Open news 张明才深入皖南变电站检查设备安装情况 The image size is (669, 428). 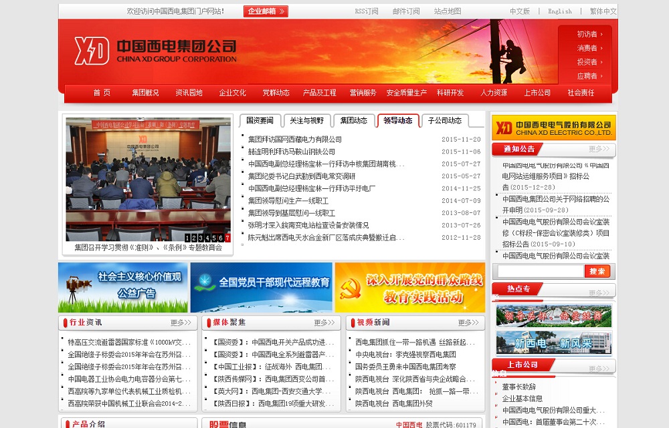pyautogui.click(x=308, y=225)
